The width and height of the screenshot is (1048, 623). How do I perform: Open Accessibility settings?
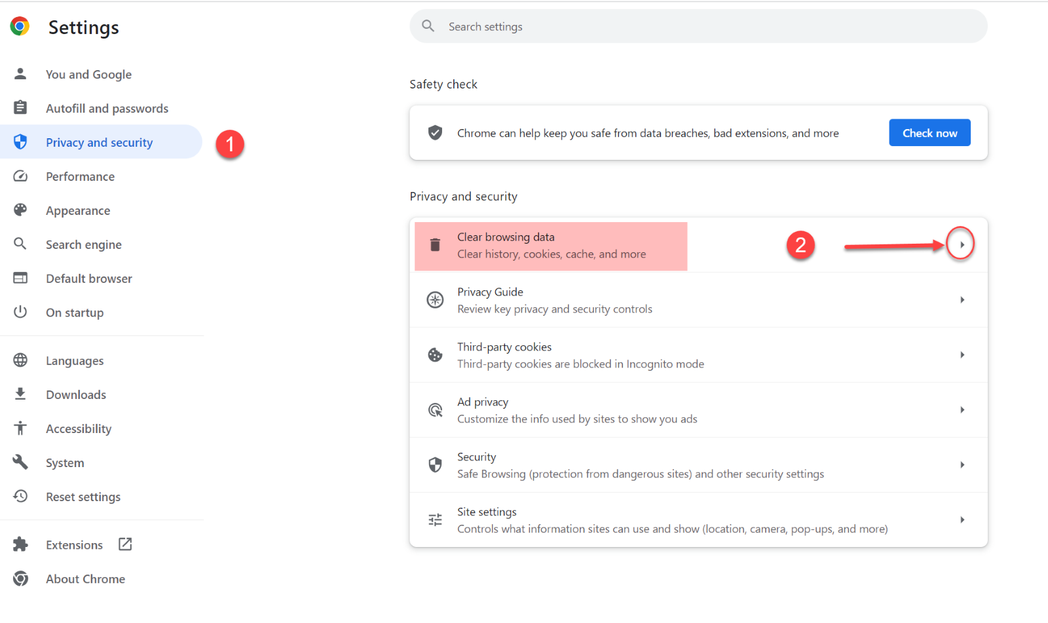pyautogui.click(x=79, y=428)
